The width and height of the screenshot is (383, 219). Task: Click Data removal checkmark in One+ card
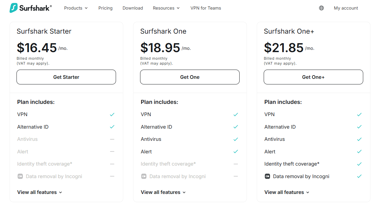(x=359, y=176)
